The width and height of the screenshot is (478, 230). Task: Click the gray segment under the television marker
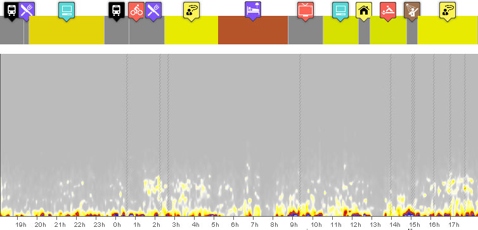point(306,30)
